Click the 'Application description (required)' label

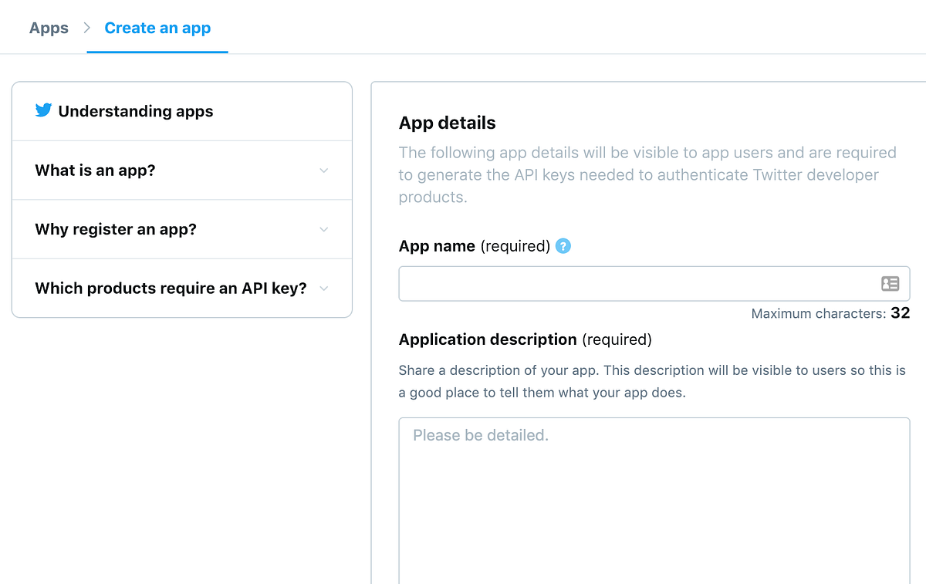tap(525, 339)
